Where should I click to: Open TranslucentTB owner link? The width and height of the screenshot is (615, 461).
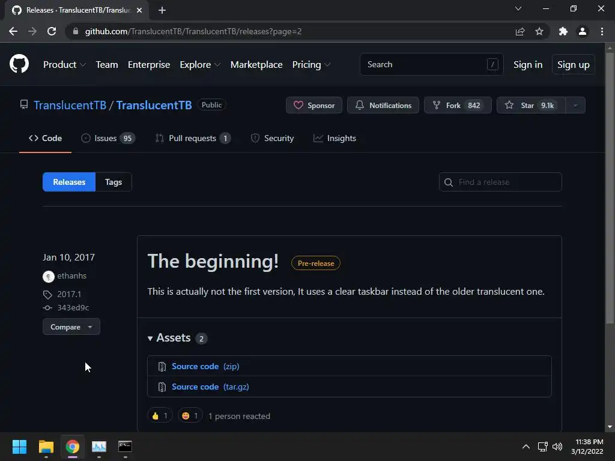70,105
